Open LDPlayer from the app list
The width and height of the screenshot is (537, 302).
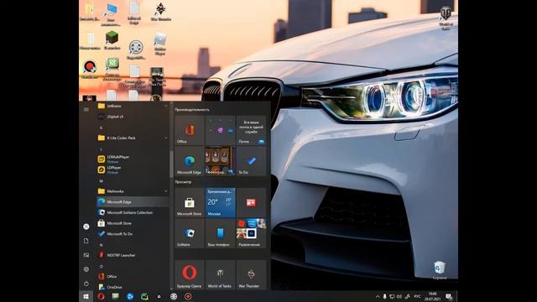[133, 169]
